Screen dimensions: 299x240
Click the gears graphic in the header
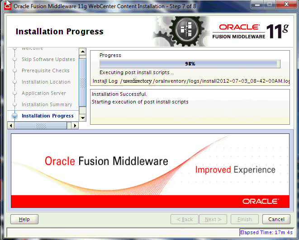(181, 31)
